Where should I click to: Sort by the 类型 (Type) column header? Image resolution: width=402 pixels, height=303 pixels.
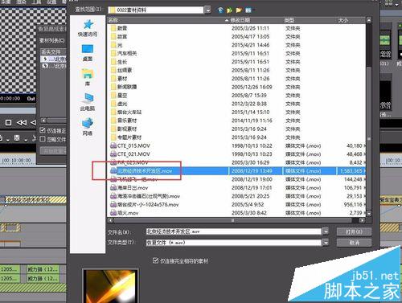tap(310, 20)
